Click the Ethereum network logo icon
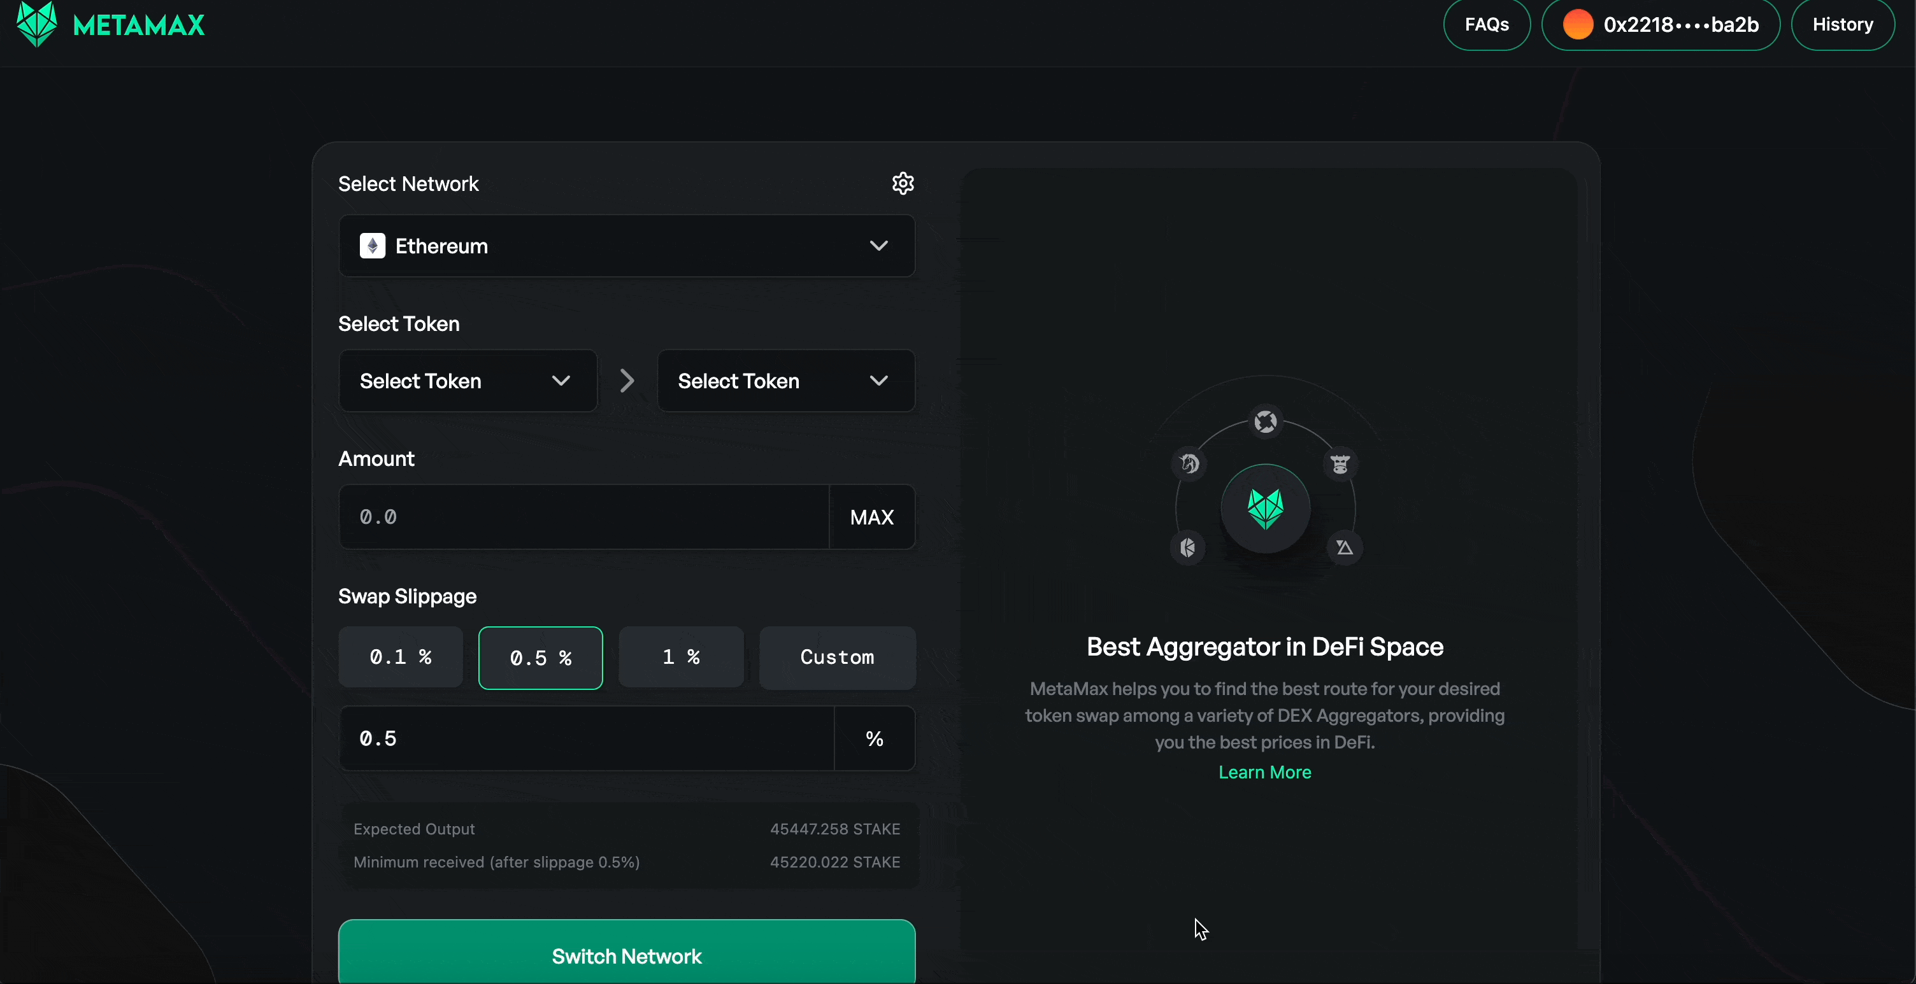 [x=372, y=246]
